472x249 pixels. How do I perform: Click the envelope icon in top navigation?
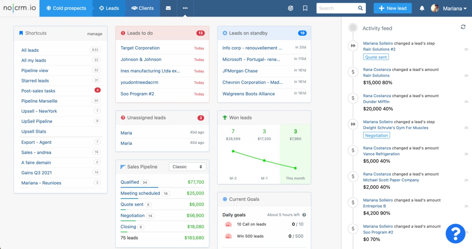168,8
